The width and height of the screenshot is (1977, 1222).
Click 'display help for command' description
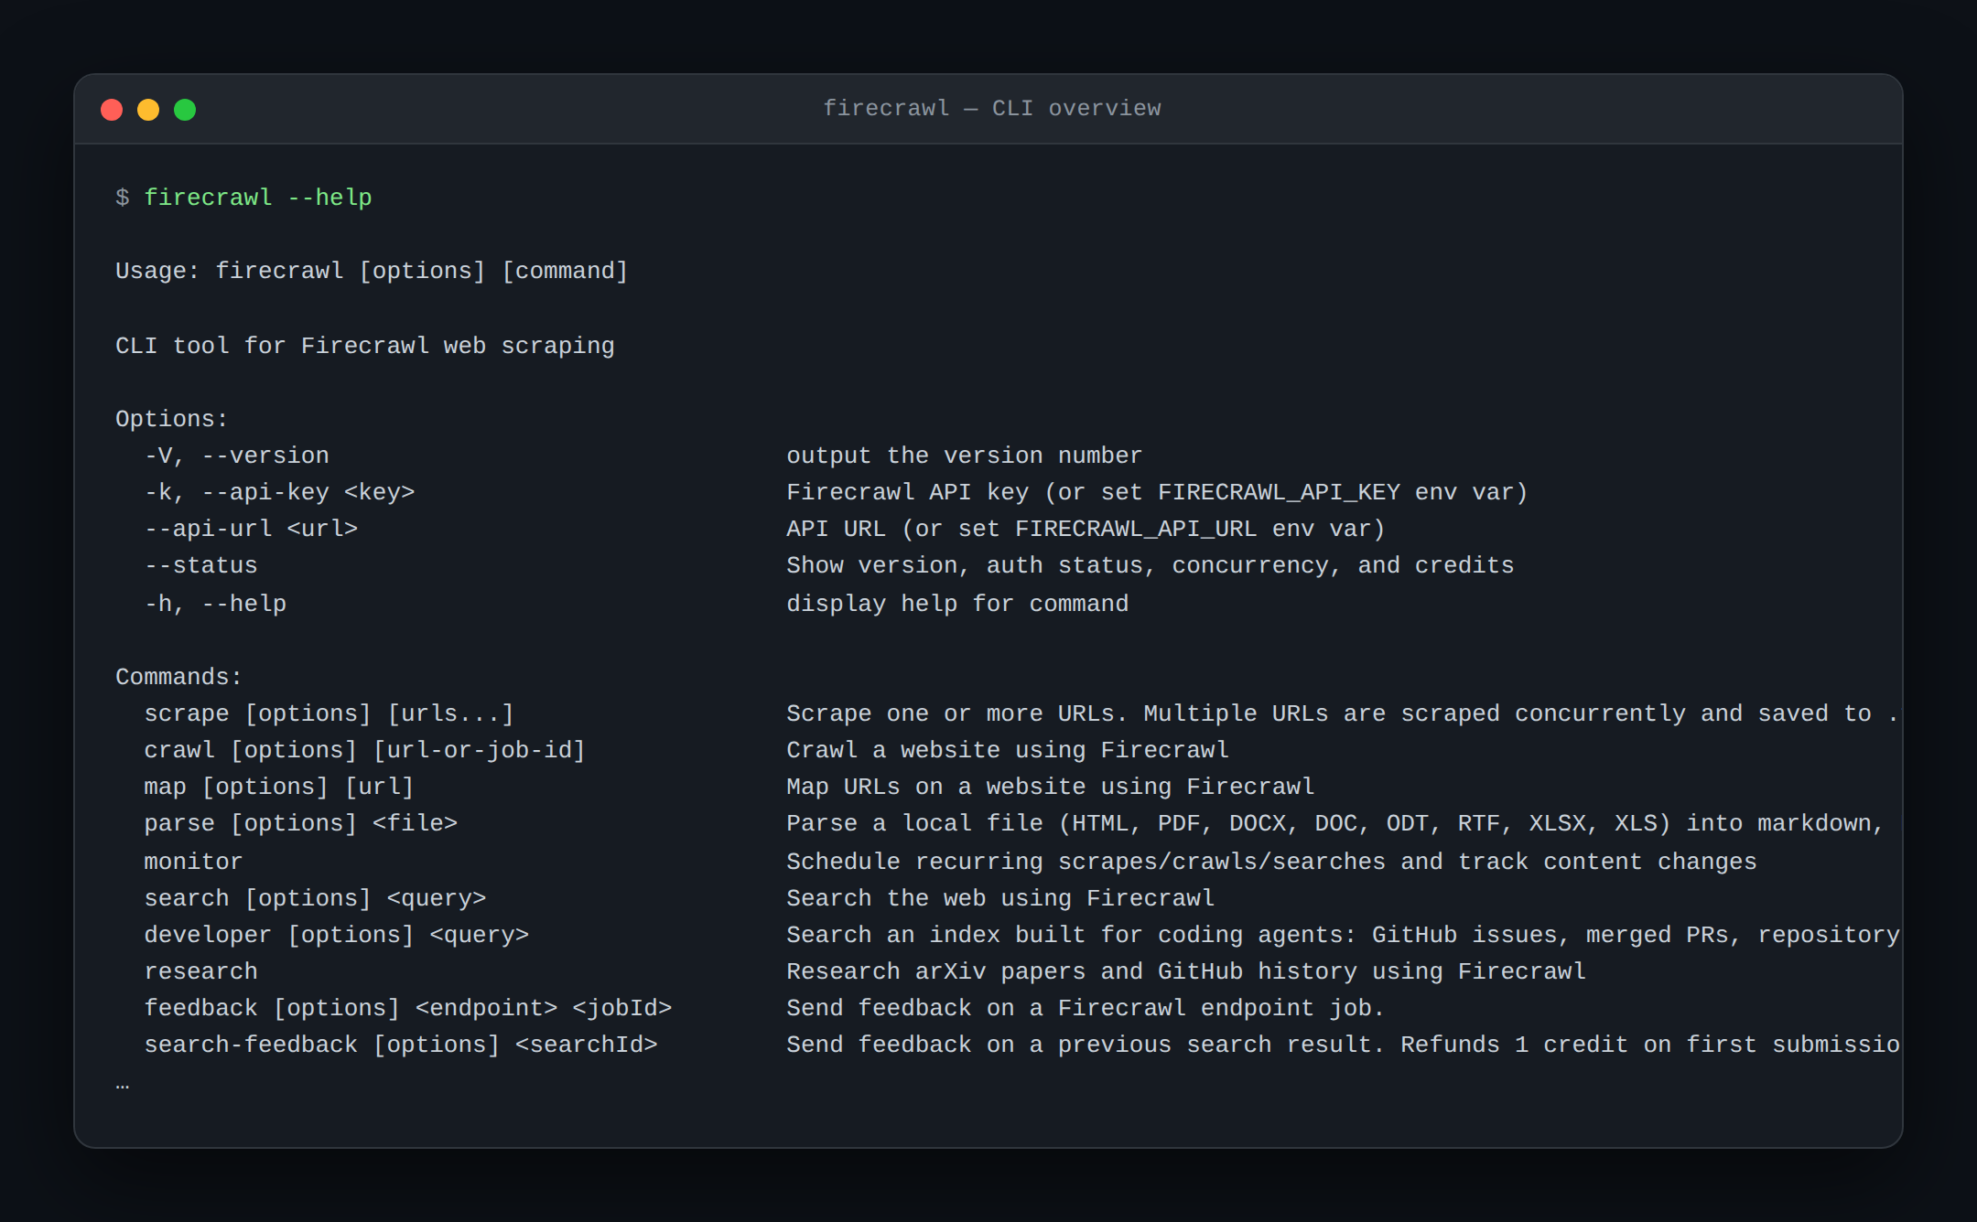[957, 604]
